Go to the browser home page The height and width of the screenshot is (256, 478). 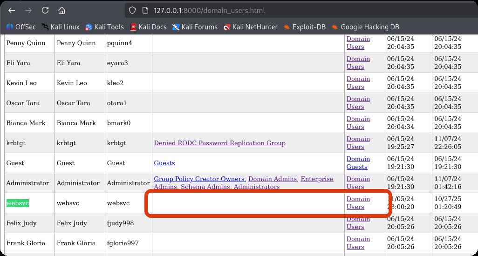coord(62,10)
